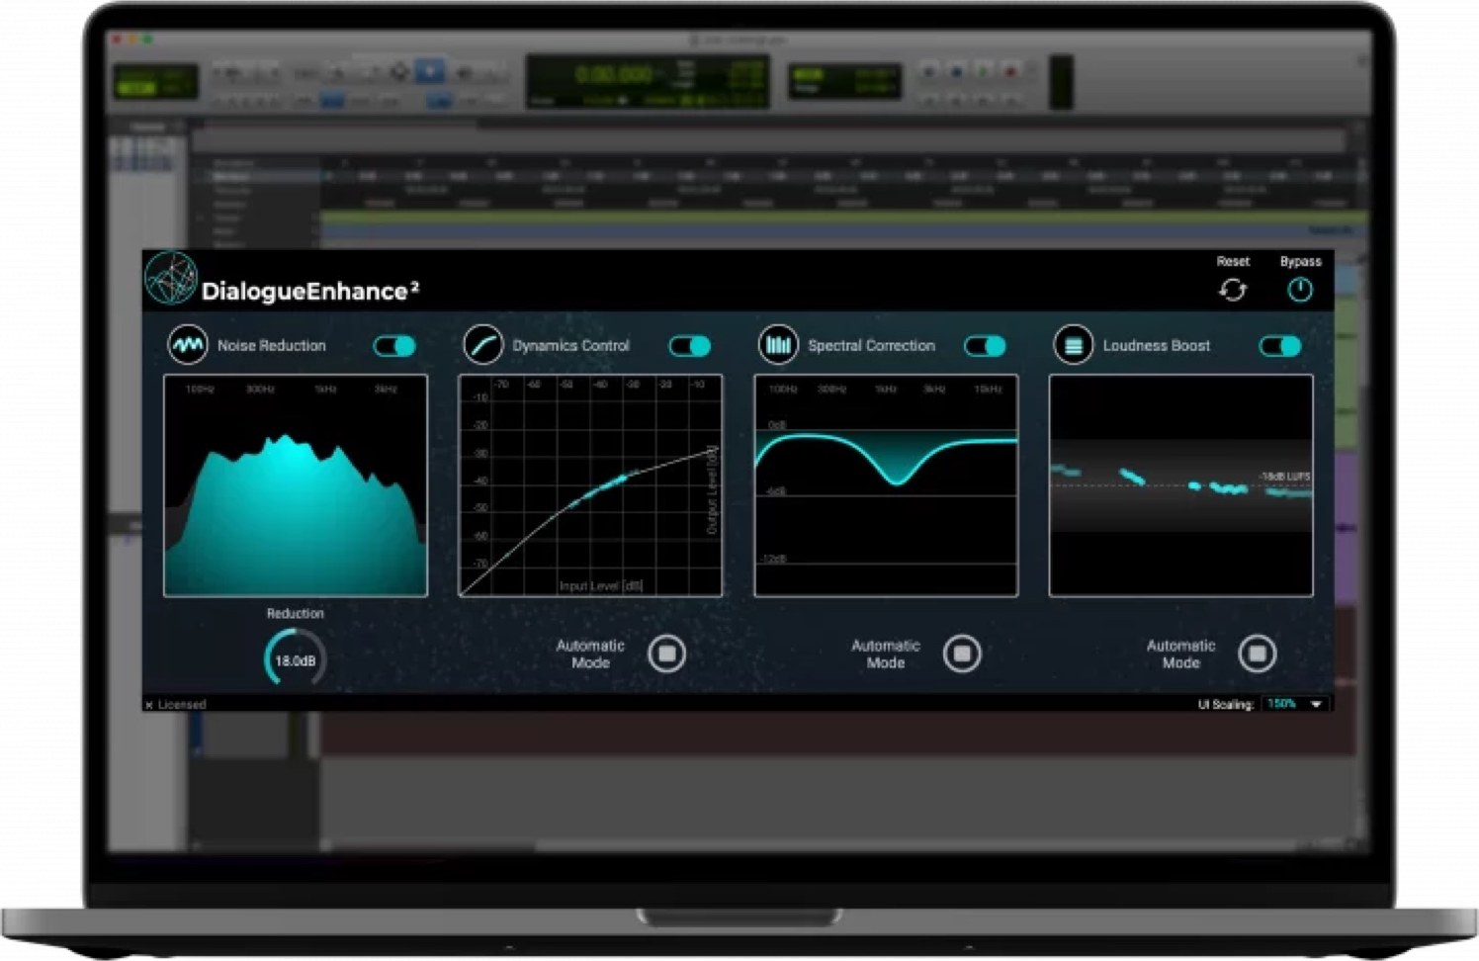Disable the Loudness Boost toggle
Screen dimensions: 1479x961
click(x=1280, y=345)
